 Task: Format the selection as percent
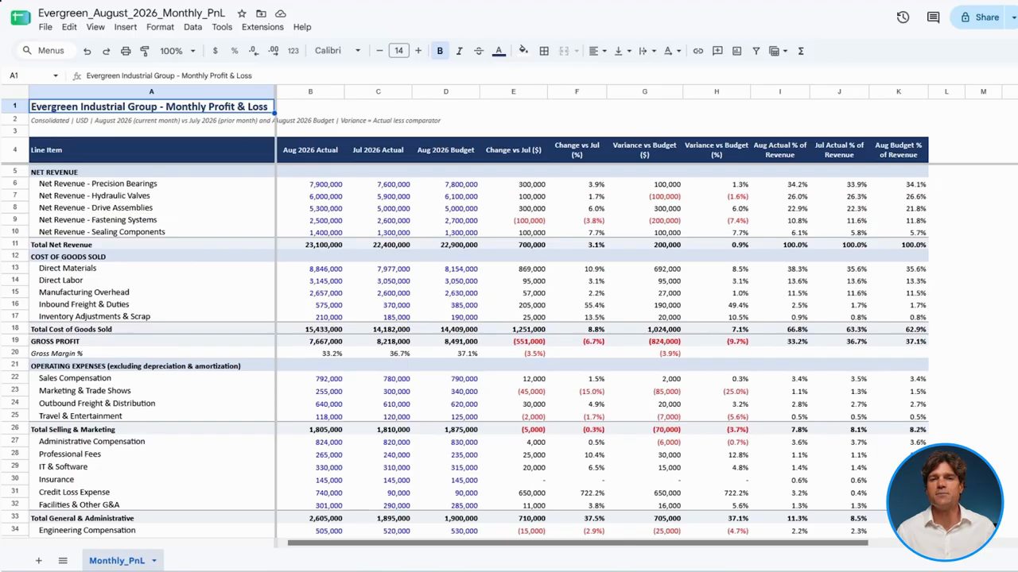click(235, 51)
